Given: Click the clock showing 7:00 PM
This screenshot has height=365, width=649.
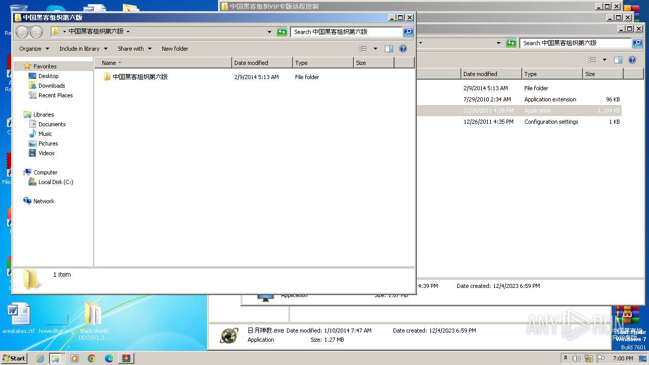Looking at the screenshot, I should click(x=623, y=358).
